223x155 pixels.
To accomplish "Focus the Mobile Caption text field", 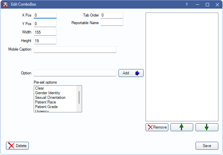I will point(75,50).
